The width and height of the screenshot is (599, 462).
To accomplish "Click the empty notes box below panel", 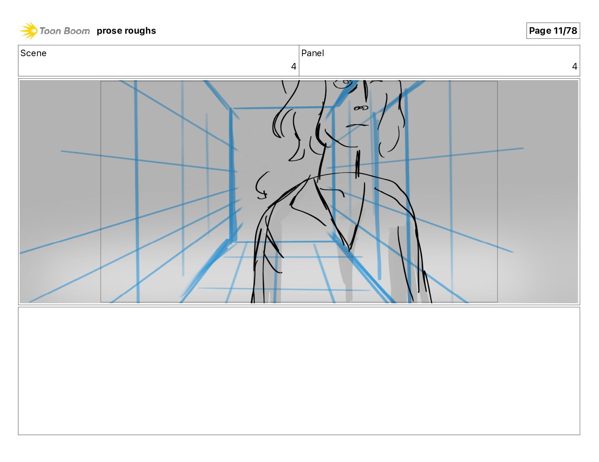I will pyautogui.click(x=299, y=371).
